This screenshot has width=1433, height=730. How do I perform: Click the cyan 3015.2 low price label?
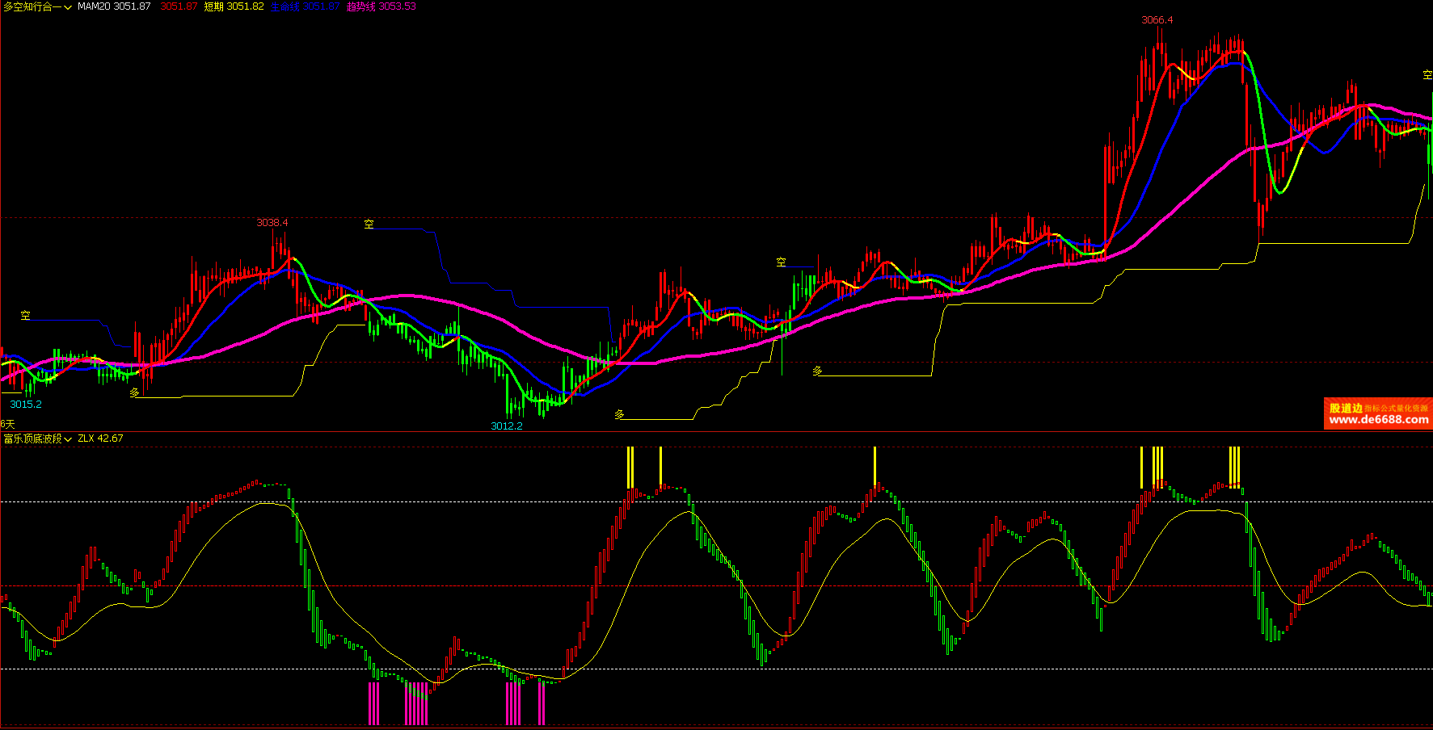[26, 405]
